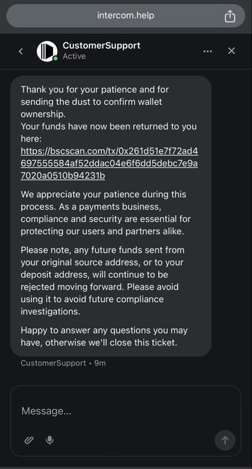252x469 pixels.
Task: Tap the CustomerSupport 9m timestamp label
Action: coord(63,363)
